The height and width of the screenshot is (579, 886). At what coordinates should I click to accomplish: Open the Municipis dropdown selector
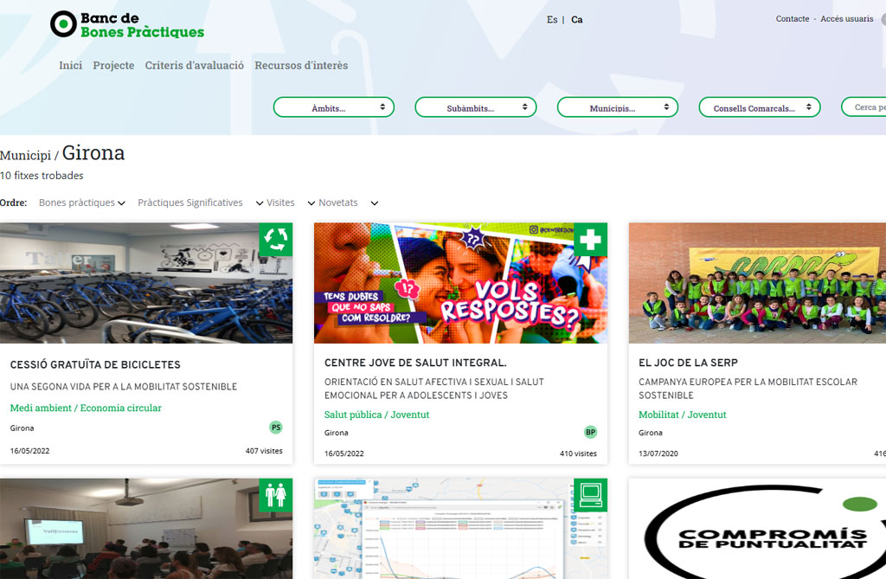coord(618,107)
